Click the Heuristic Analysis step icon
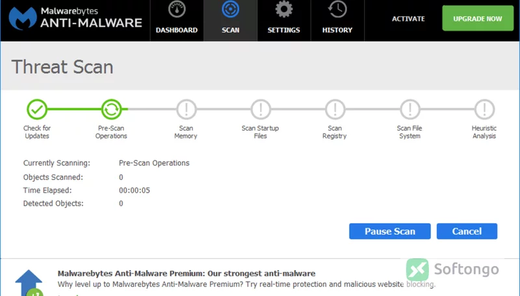Viewport: 520px width, 296px height. (484, 109)
